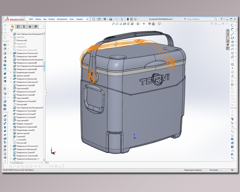Viewport: 240px width, 192px height.
Task: Select Скругление203 in the feature tree
Action: [22, 88]
